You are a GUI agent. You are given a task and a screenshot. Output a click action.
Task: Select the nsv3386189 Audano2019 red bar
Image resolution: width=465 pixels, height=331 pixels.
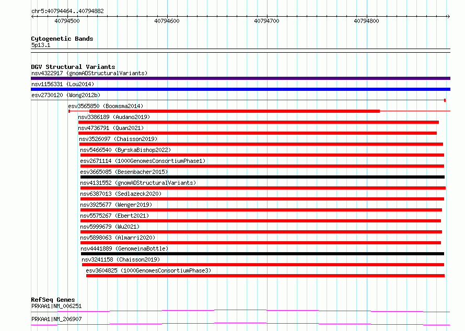coord(258,122)
